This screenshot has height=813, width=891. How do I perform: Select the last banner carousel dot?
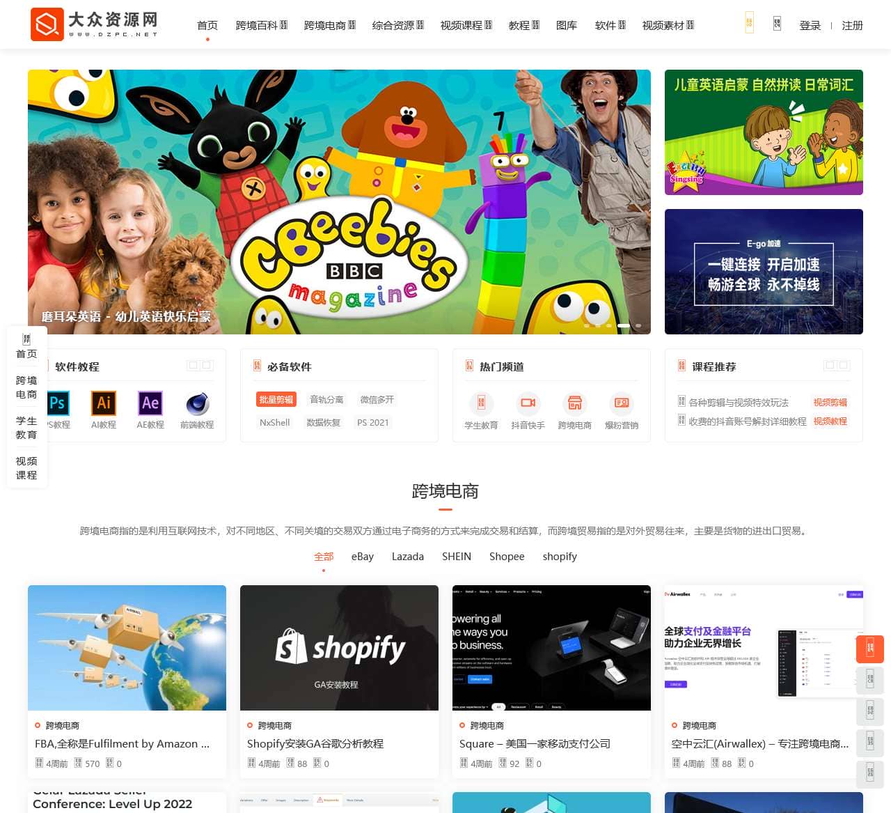pos(638,325)
